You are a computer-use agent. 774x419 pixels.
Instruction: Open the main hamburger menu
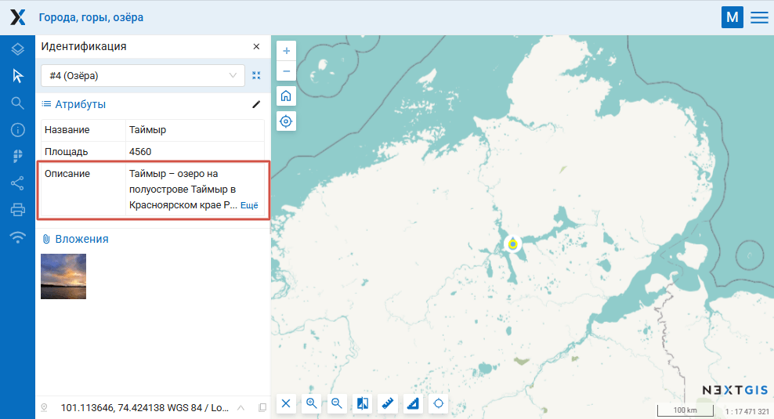[759, 17]
